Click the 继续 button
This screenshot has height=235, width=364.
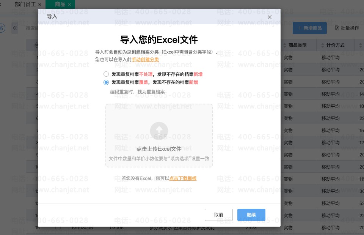tap(251, 215)
